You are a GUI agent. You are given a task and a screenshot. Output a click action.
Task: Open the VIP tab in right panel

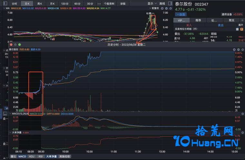(x=181, y=20)
